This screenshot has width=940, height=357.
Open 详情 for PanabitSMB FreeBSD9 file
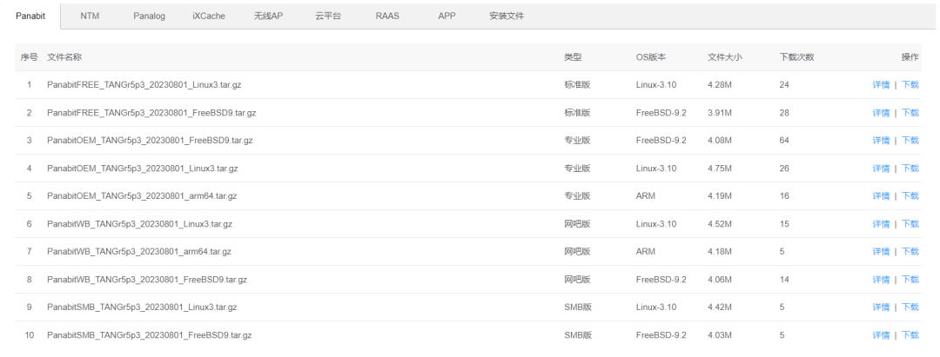(881, 335)
